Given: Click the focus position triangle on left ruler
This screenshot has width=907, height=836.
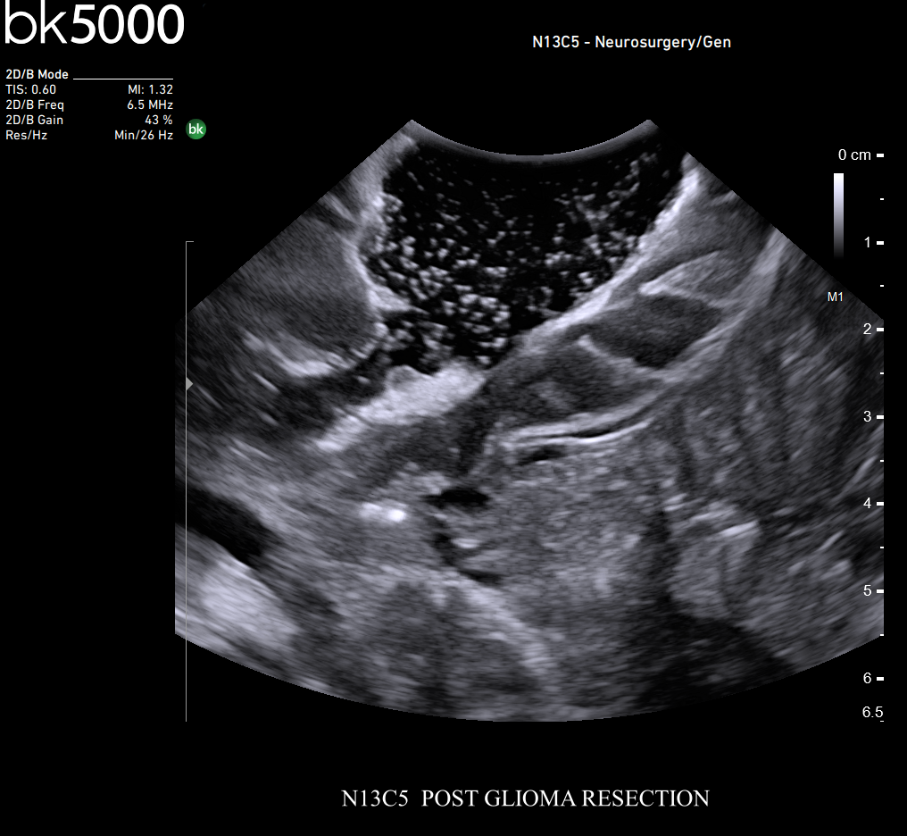Looking at the screenshot, I should (188, 384).
